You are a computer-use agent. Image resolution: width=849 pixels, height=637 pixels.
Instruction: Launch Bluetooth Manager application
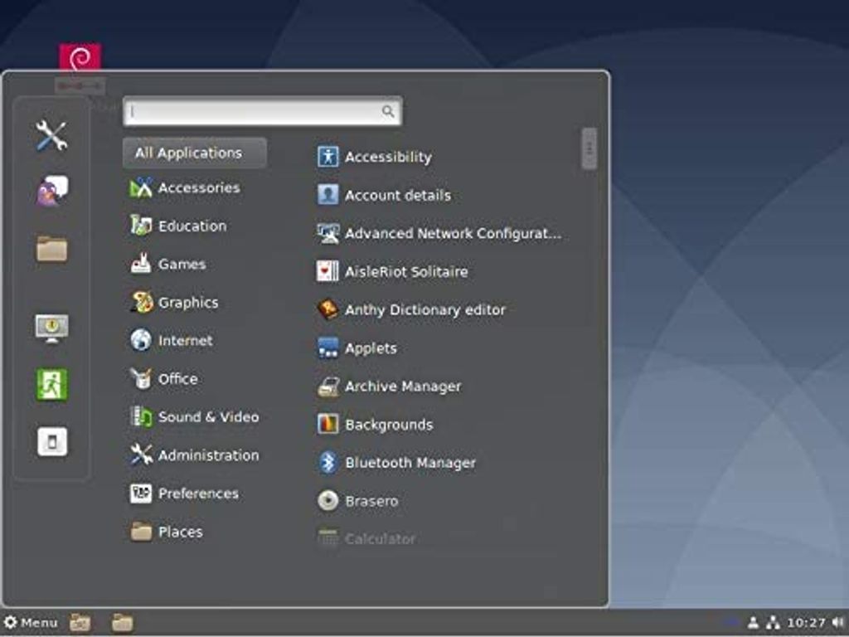(410, 463)
